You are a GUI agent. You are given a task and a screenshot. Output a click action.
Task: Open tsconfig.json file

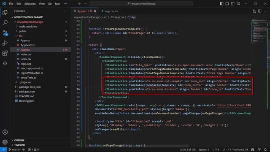(x=27, y=101)
